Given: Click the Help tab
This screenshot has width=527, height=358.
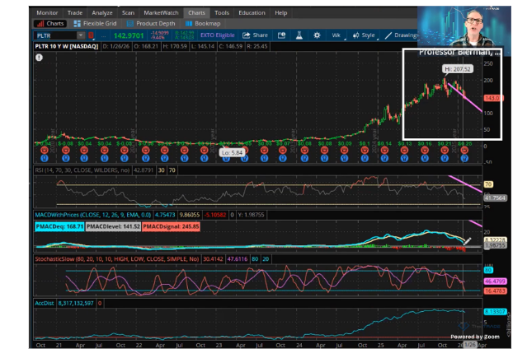Looking at the screenshot, I should tap(281, 12).
